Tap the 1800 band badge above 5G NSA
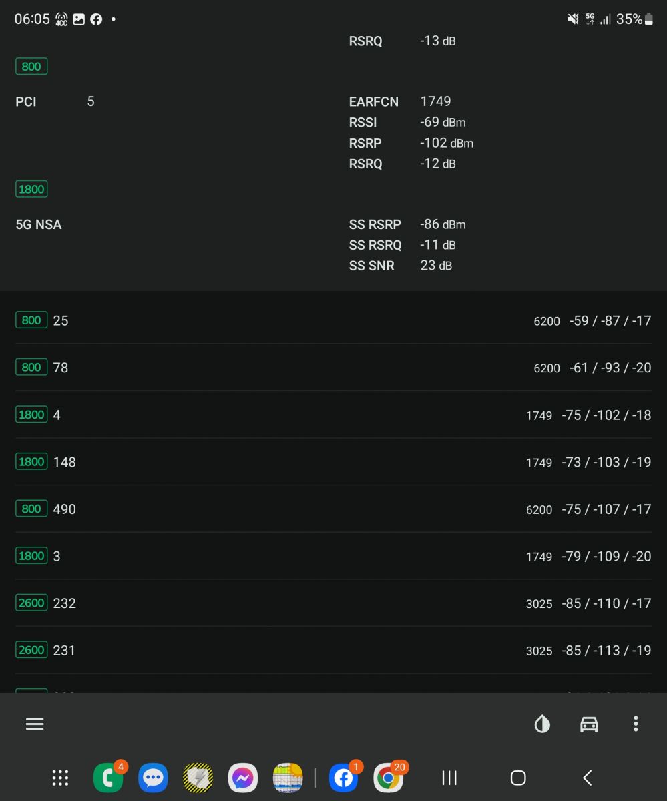The height and width of the screenshot is (801, 667). (x=31, y=189)
